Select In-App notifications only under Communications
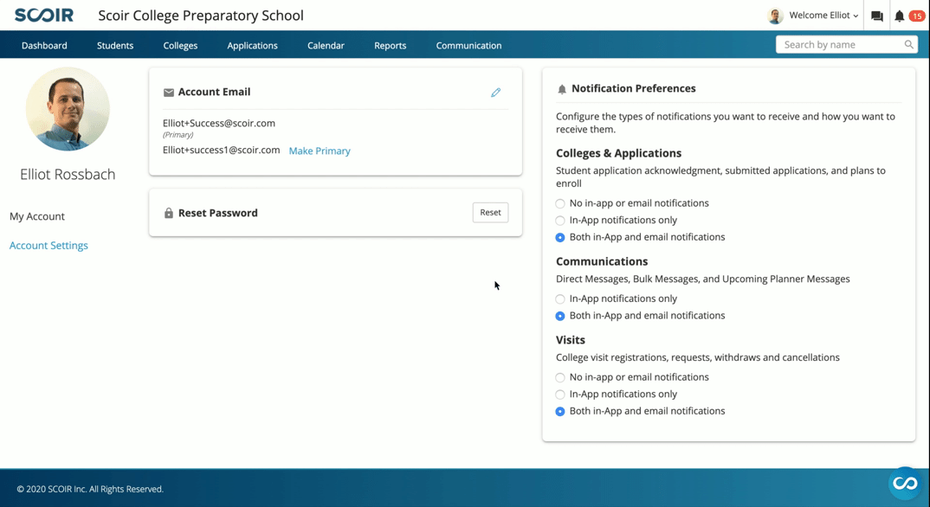The height and width of the screenshot is (507, 930). click(560, 299)
